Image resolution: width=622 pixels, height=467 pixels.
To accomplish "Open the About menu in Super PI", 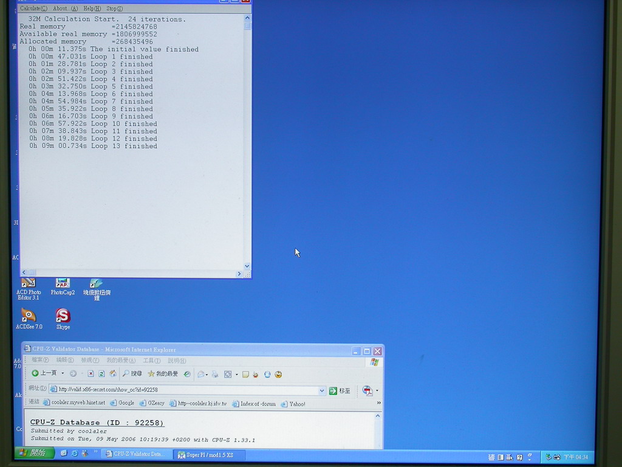I will (65, 9).
